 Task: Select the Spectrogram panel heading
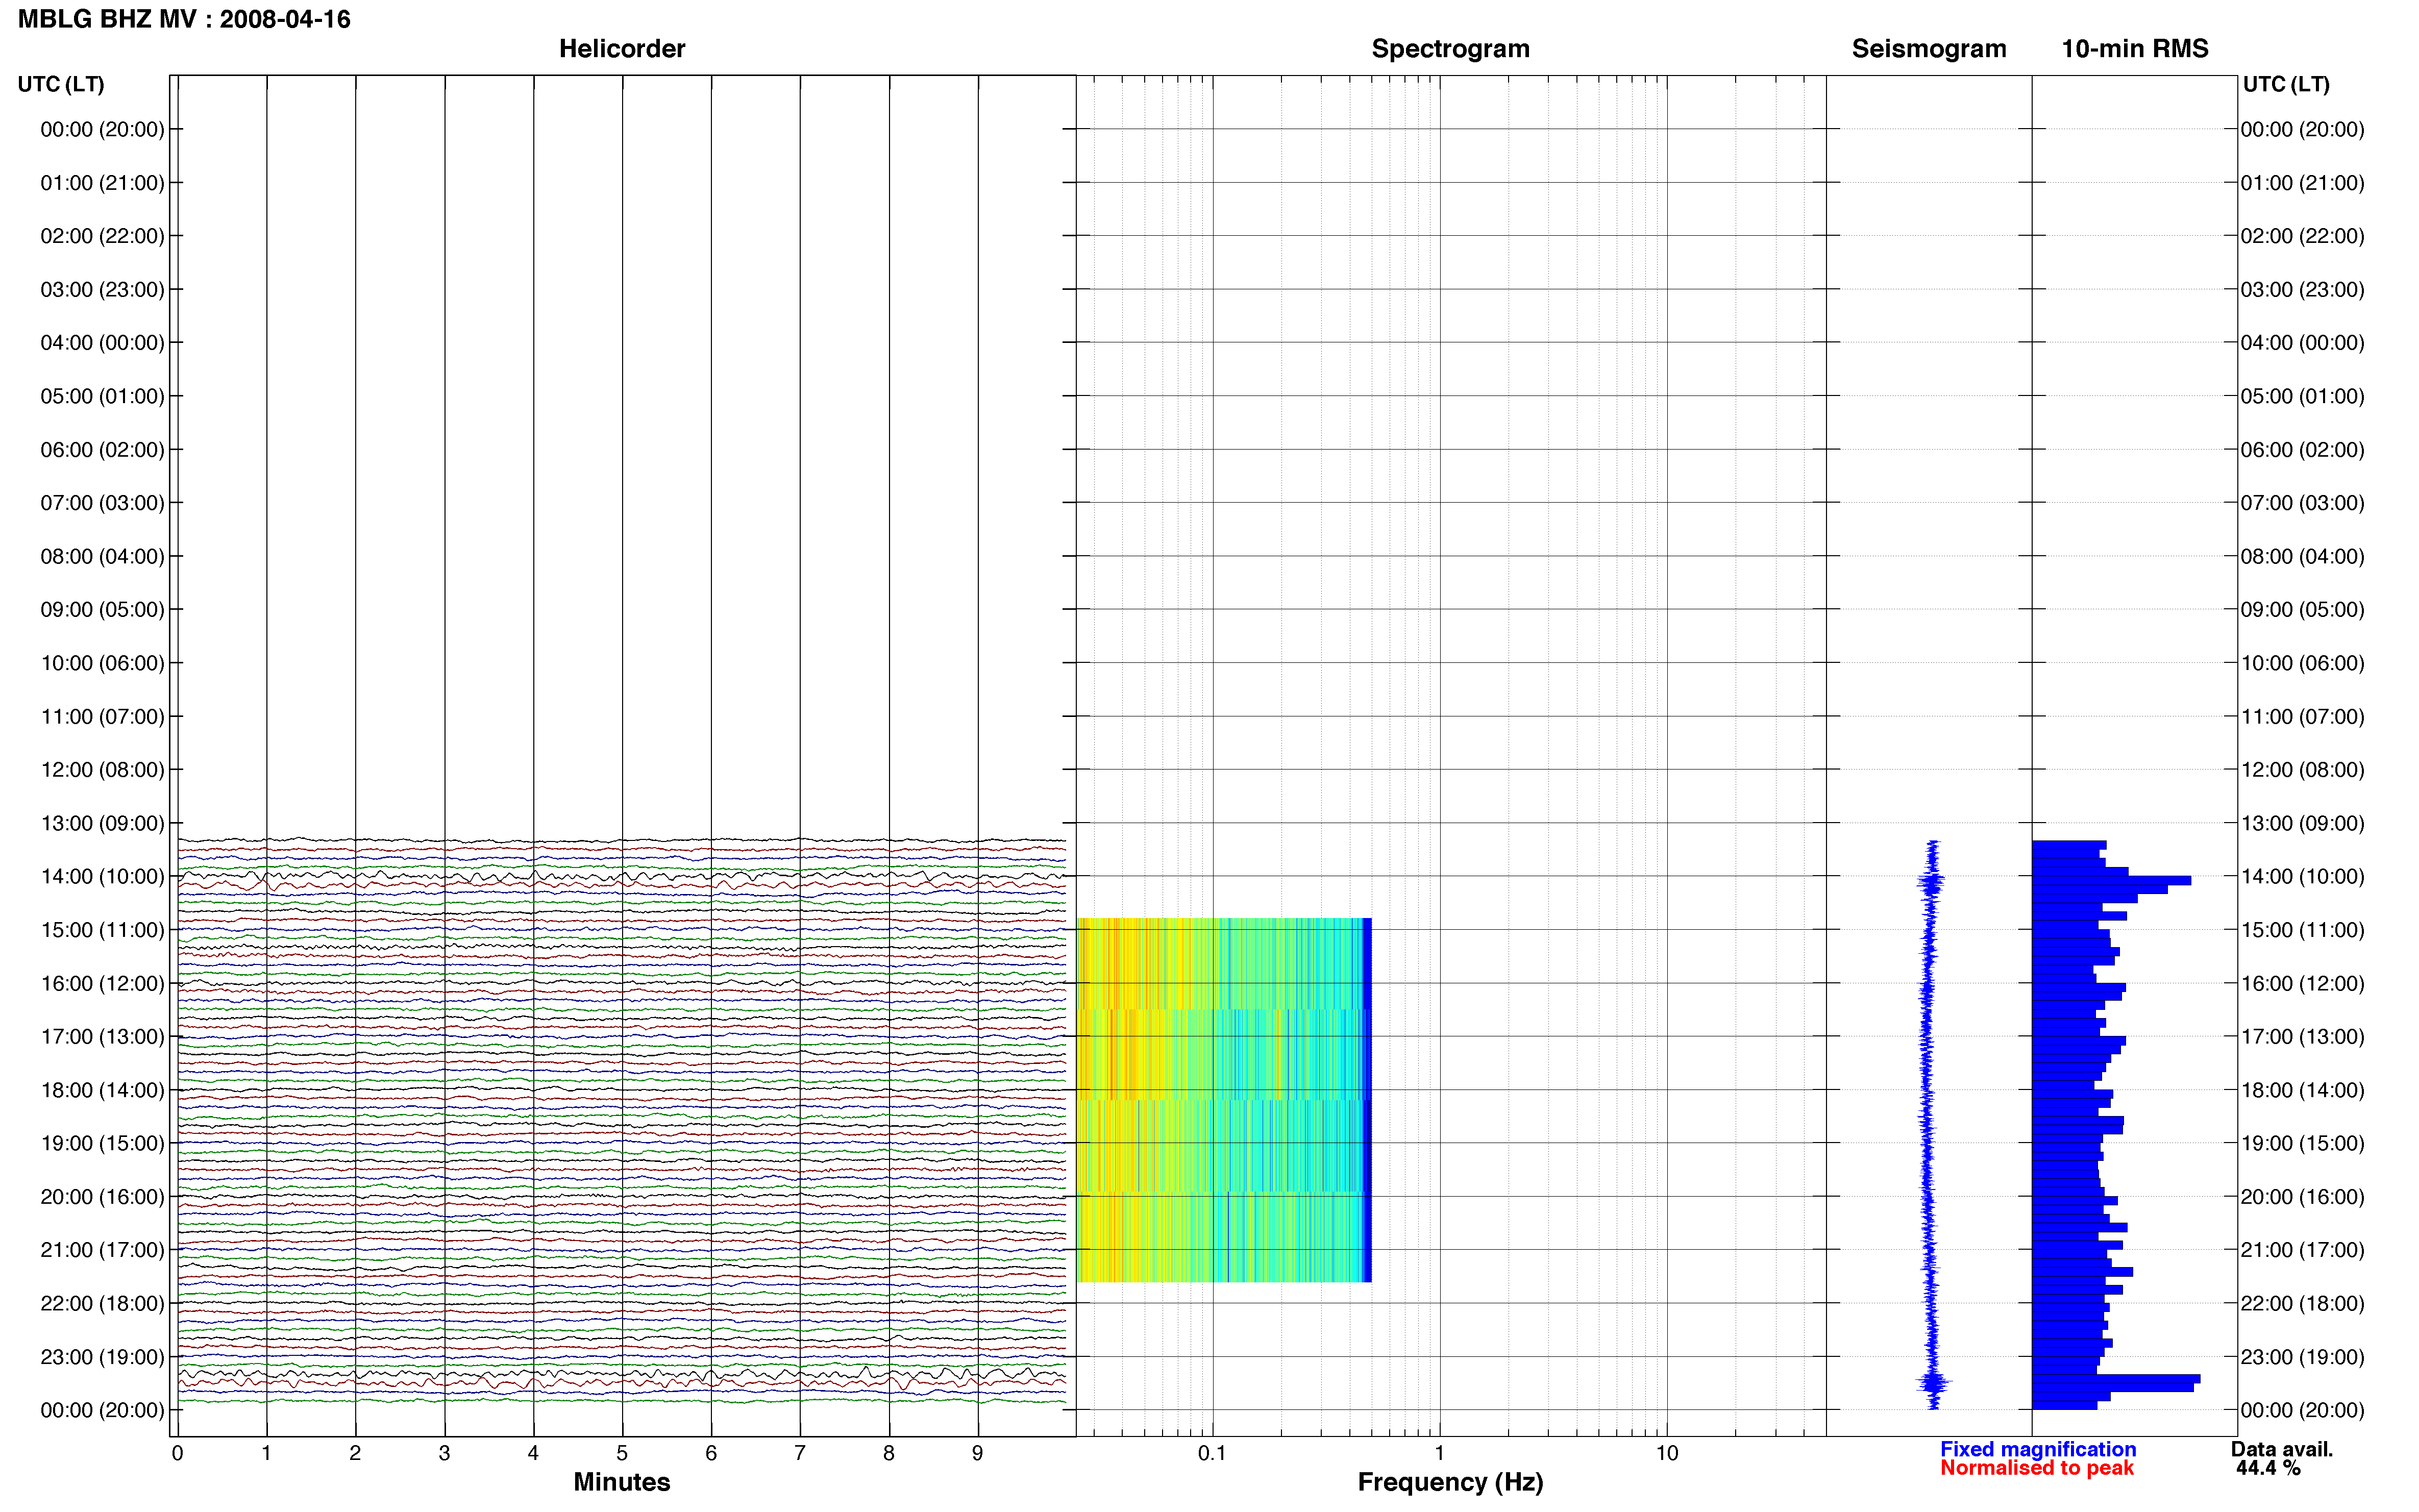pos(1450,48)
